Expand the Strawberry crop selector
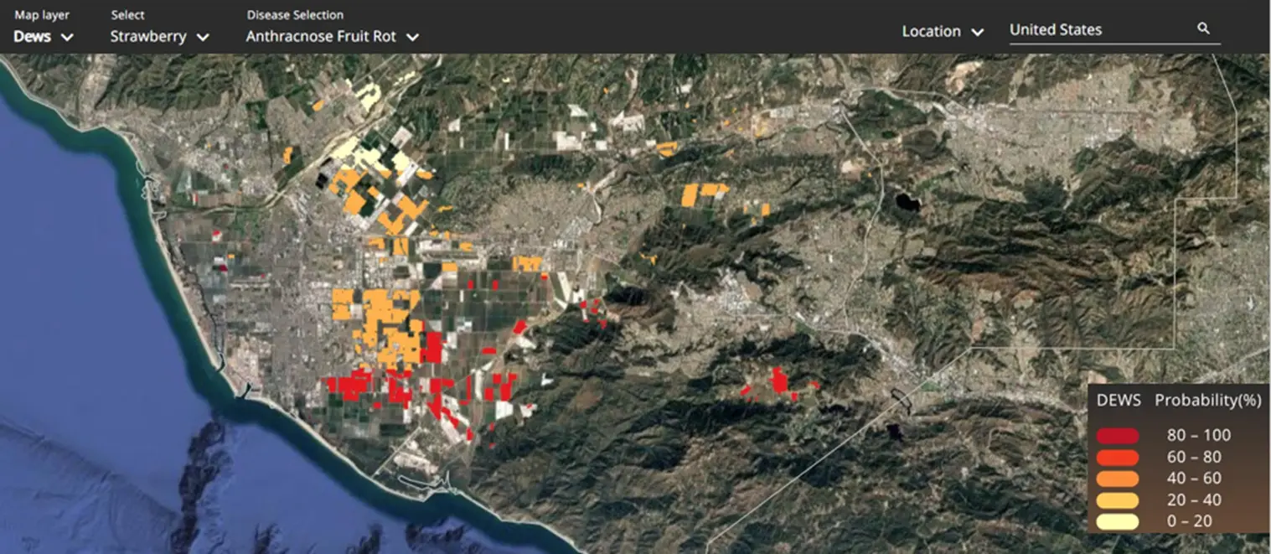This screenshot has width=1271, height=554. click(159, 37)
